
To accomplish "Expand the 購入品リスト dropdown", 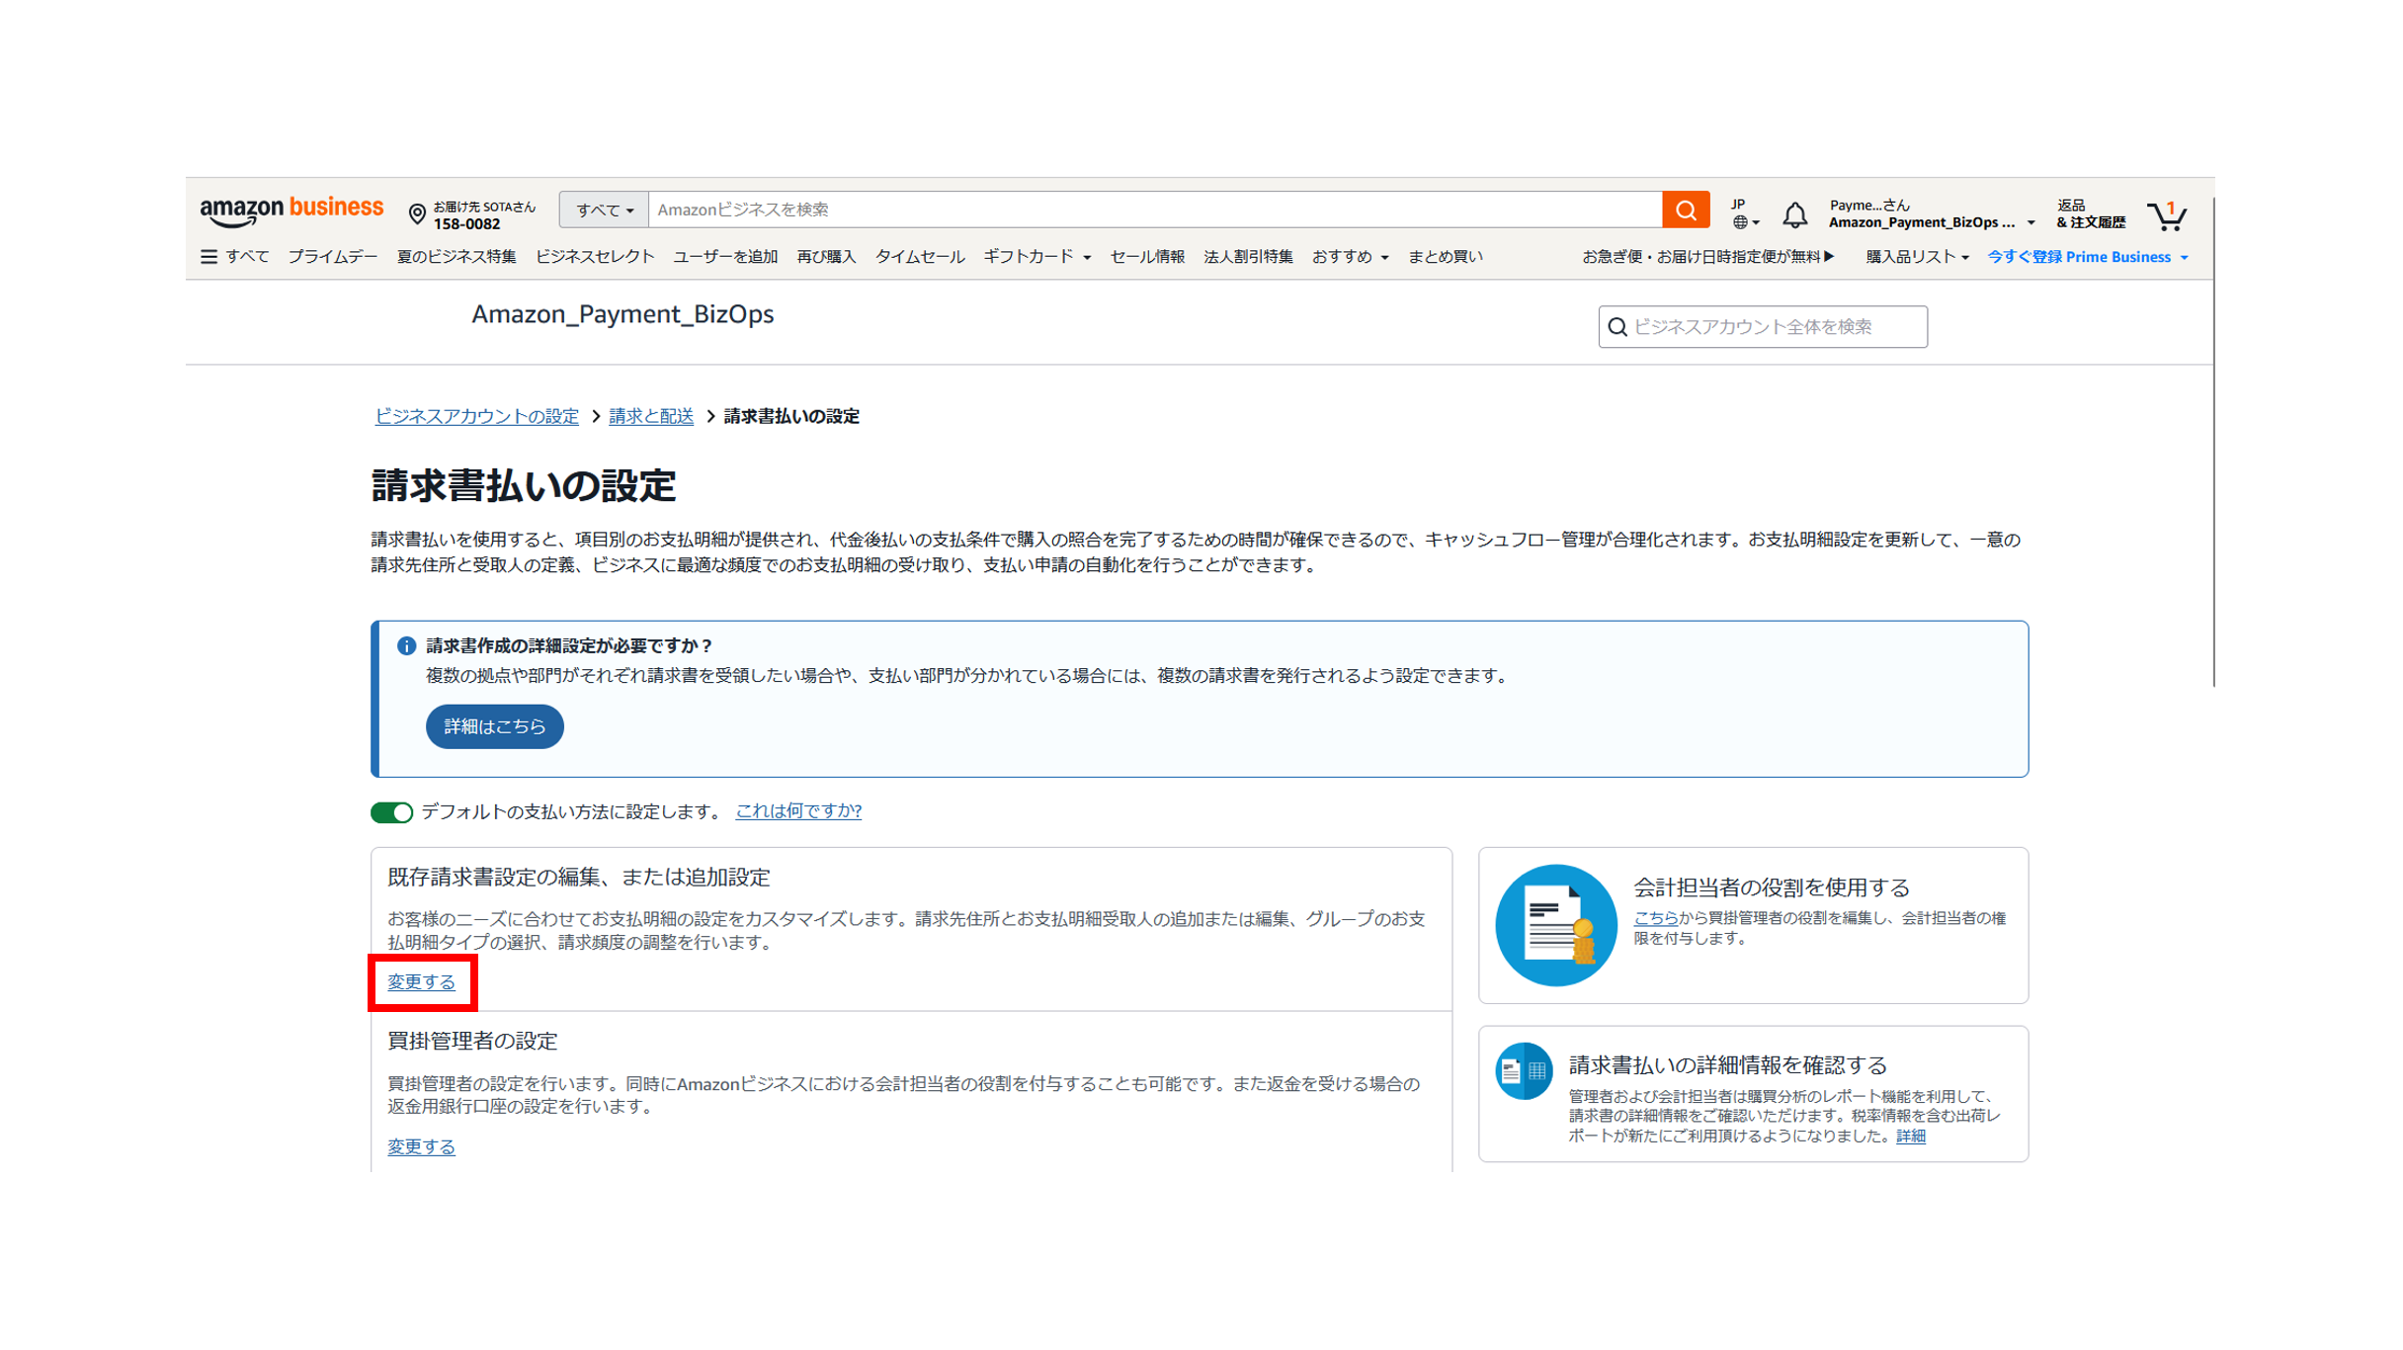I will coord(1917,257).
